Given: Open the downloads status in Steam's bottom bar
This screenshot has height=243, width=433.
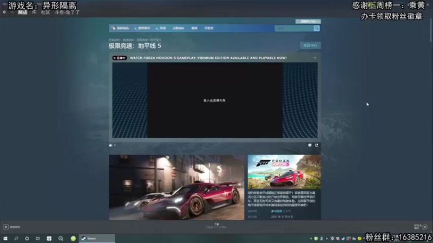Looking at the screenshot, I should 216,226.
